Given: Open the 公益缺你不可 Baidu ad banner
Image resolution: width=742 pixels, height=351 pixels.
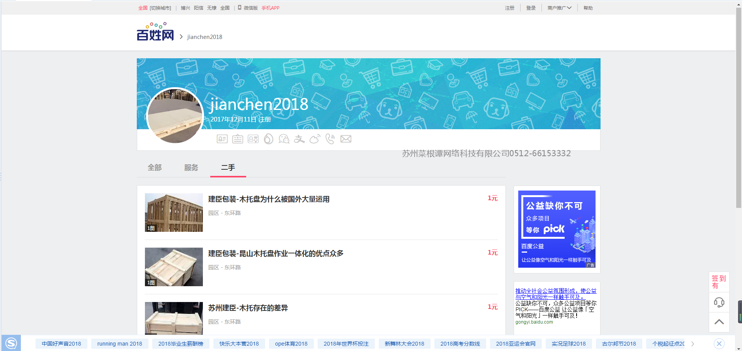Looking at the screenshot, I should [x=557, y=229].
